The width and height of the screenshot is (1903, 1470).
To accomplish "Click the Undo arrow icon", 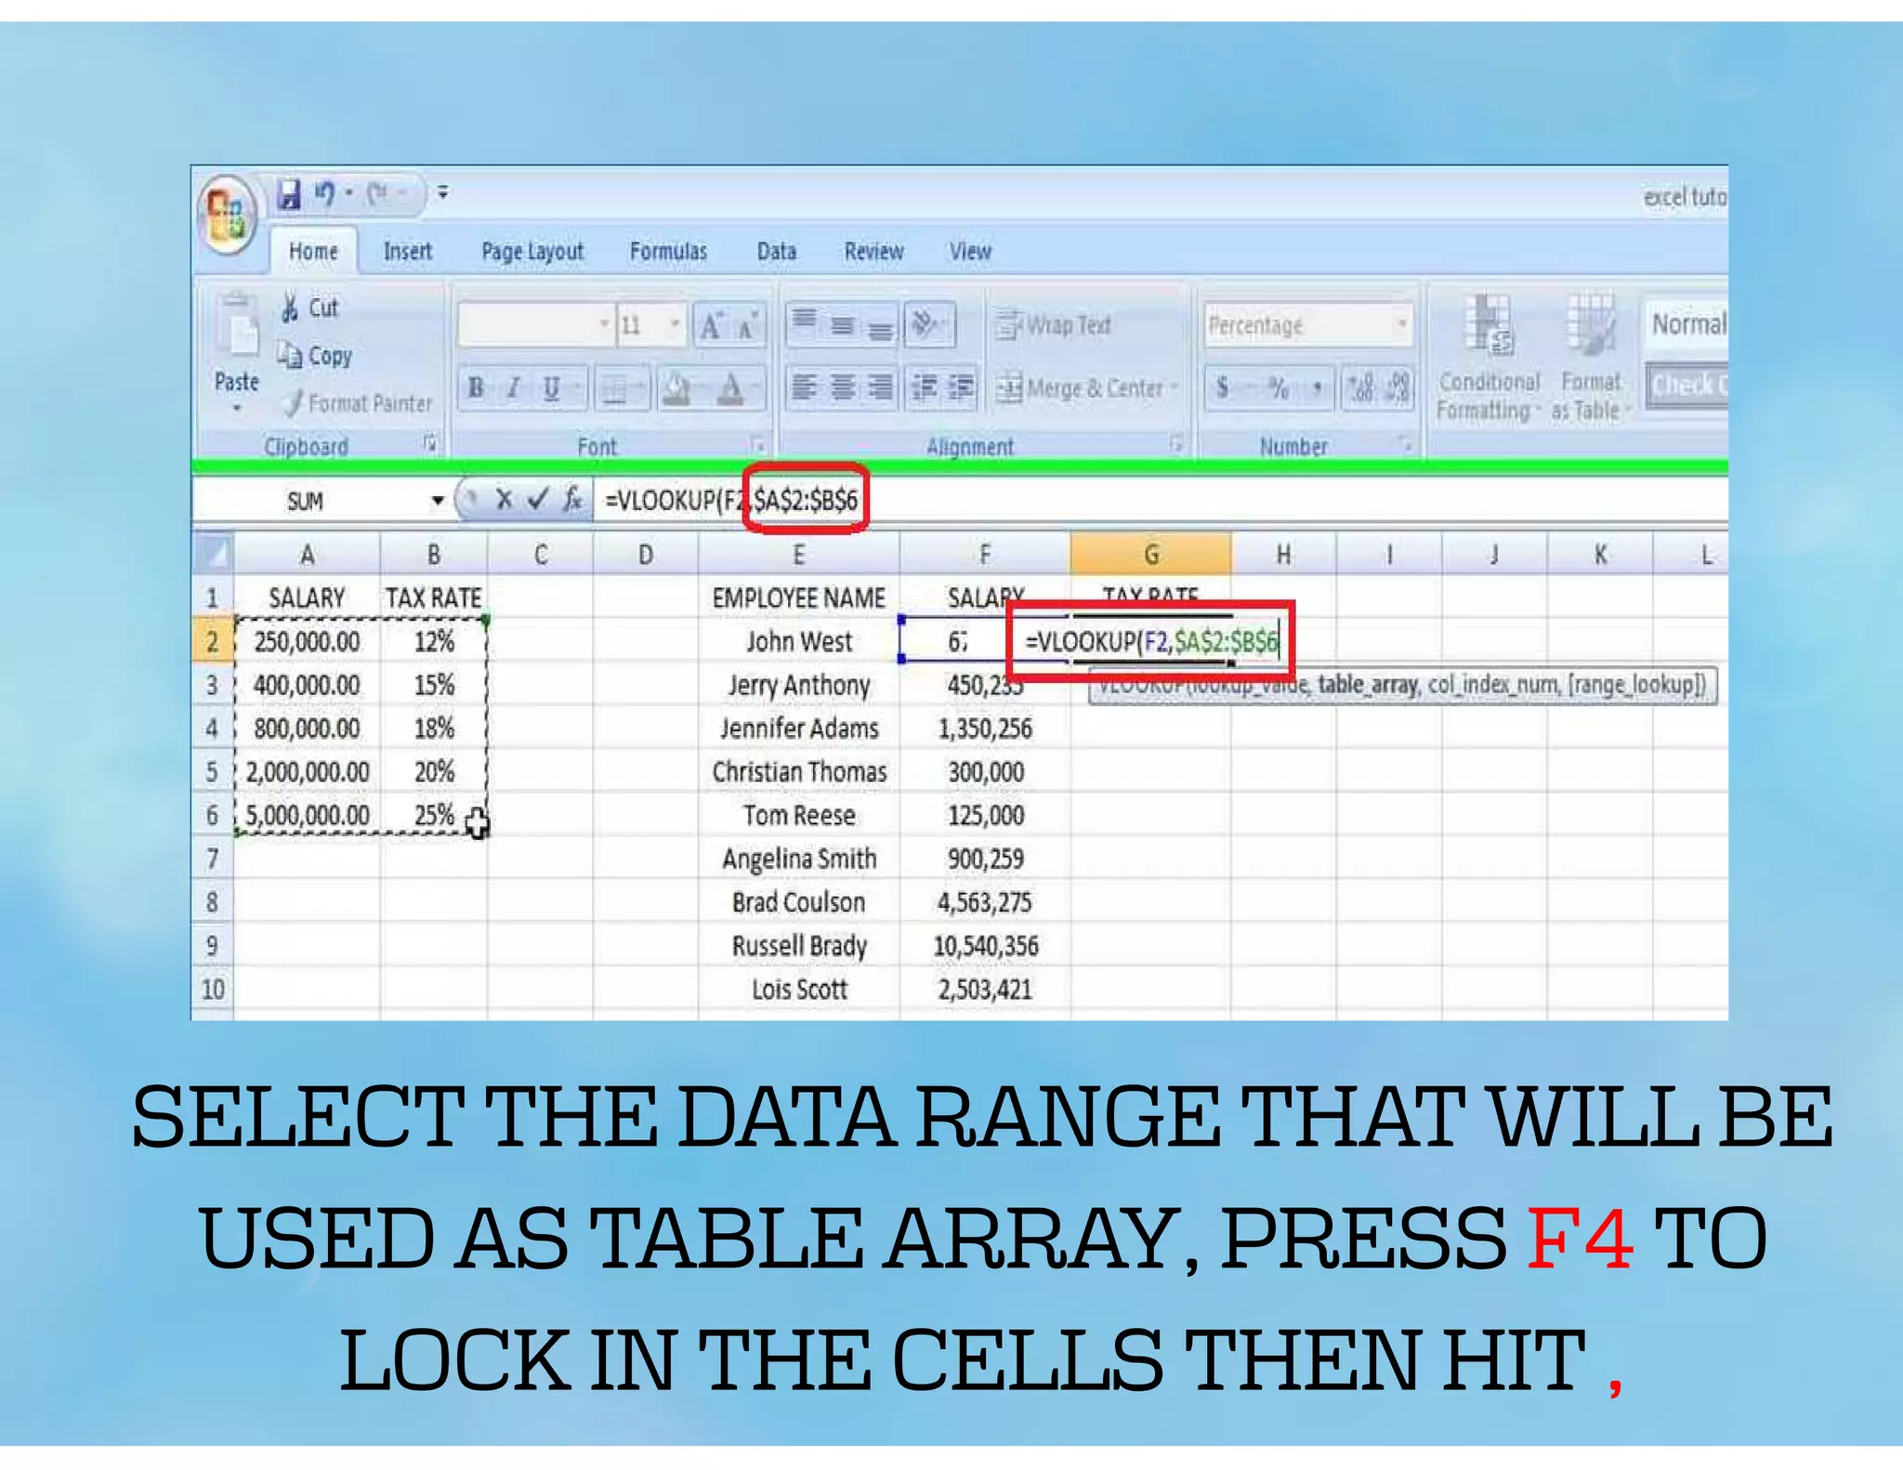I will [x=324, y=193].
